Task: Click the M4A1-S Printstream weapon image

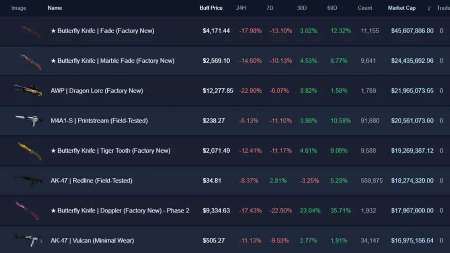Action: tap(29, 120)
